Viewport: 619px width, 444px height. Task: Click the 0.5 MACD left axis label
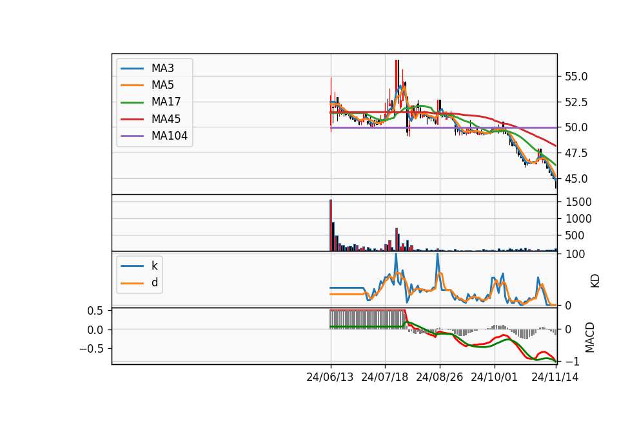click(95, 311)
